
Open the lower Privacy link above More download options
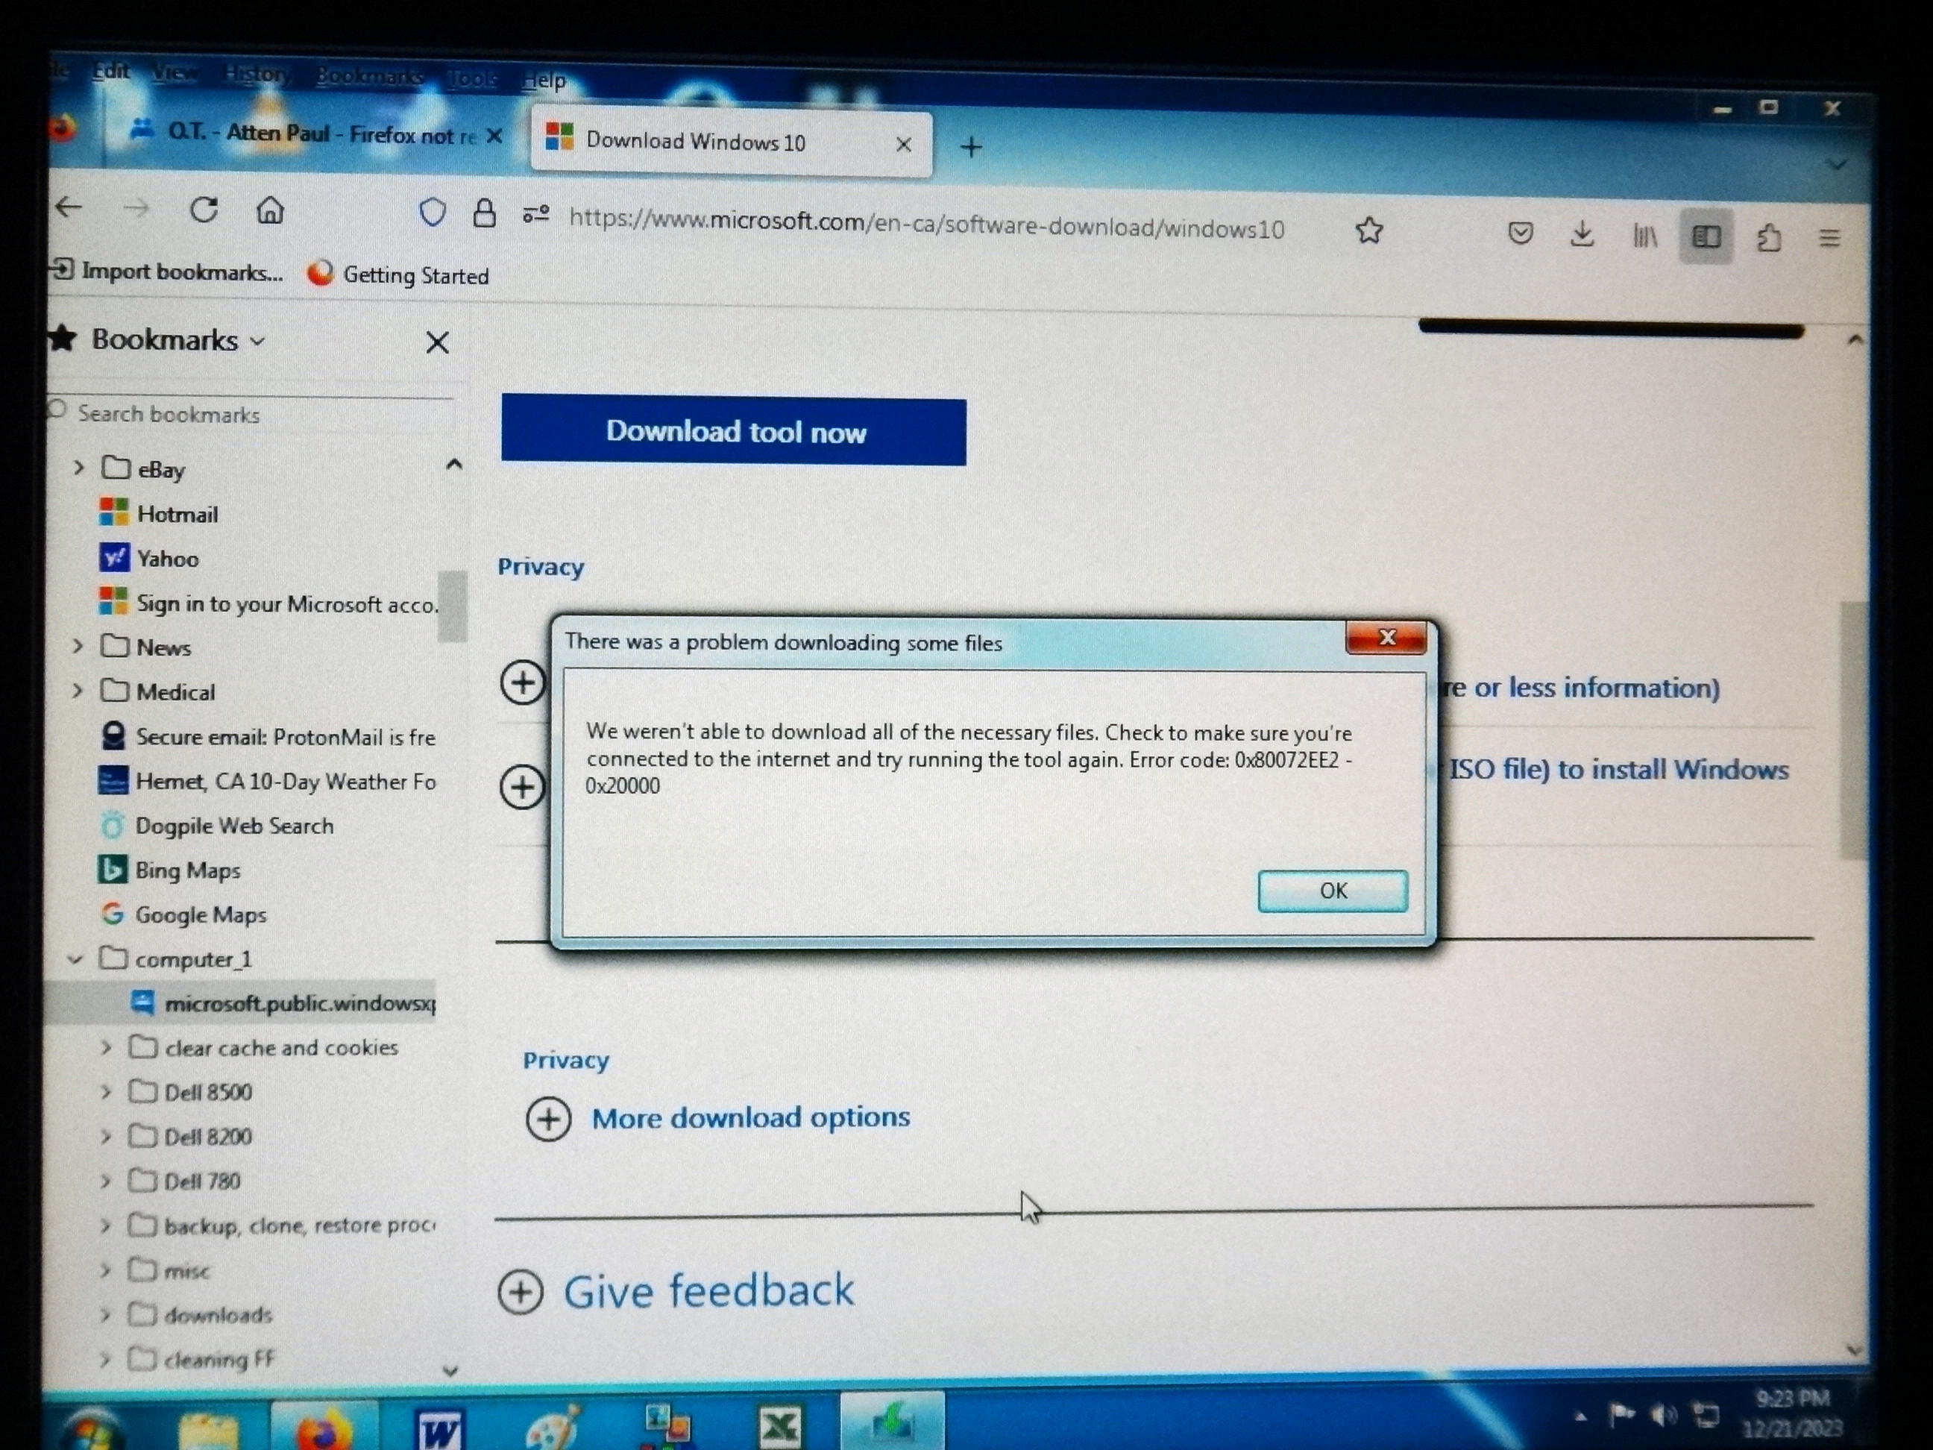pos(565,1060)
